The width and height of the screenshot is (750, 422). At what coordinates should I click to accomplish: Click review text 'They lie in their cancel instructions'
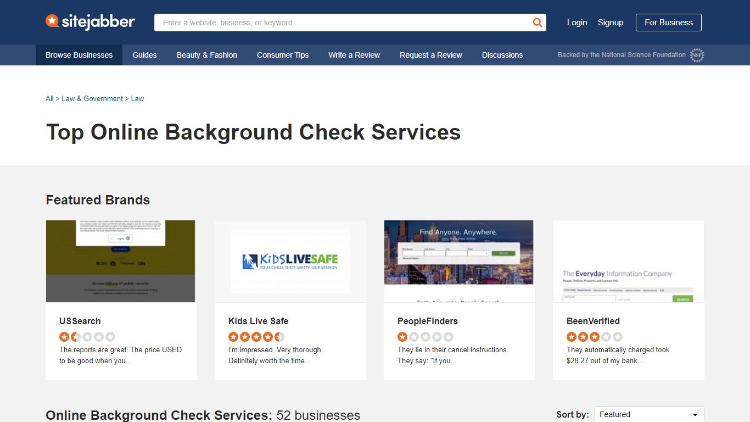(x=453, y=356)
